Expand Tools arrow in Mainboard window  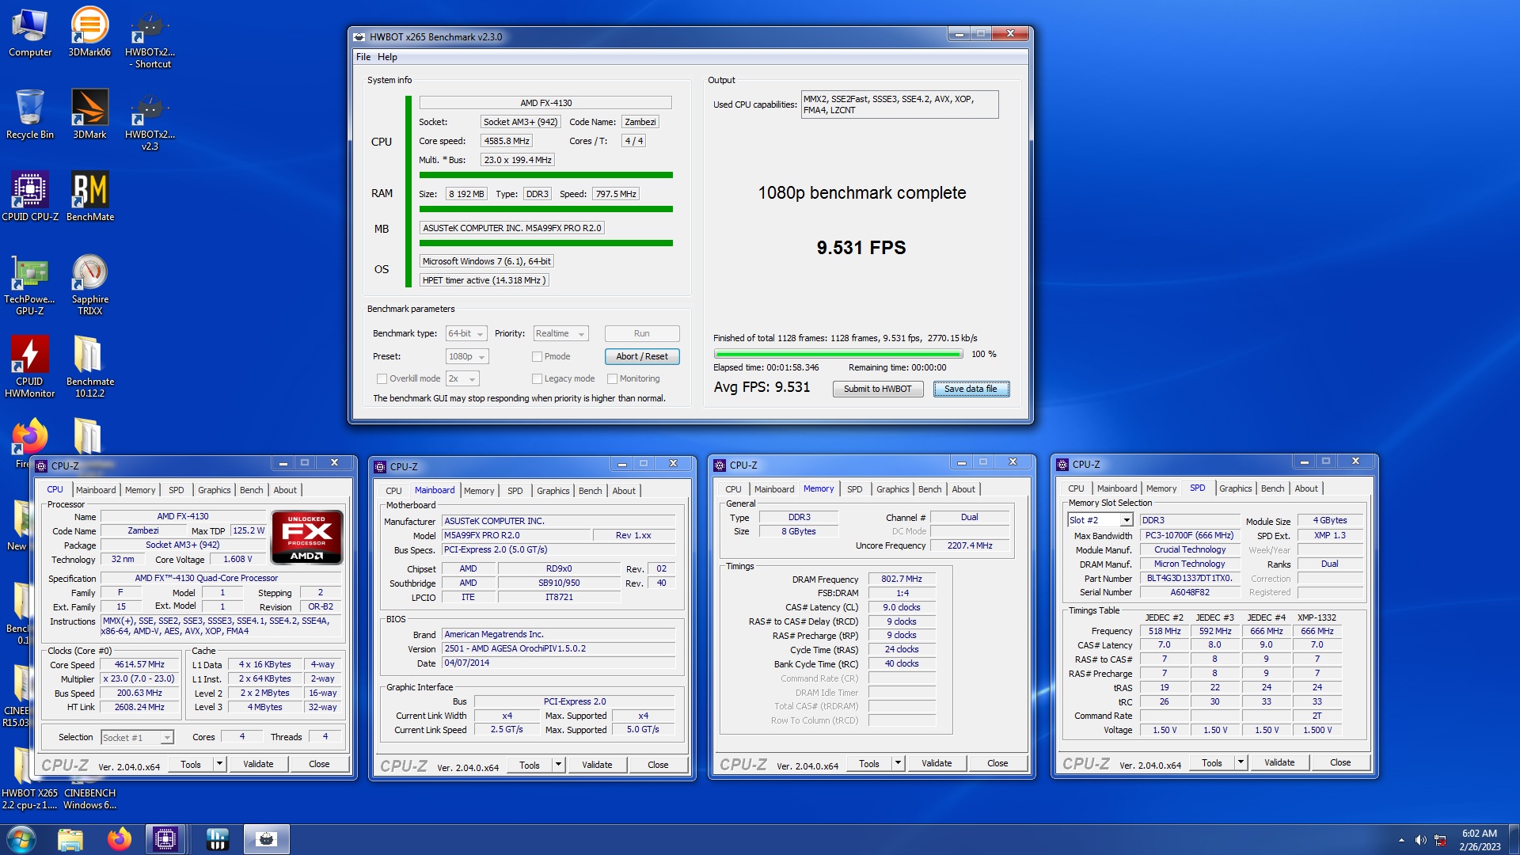click(558, 765)
